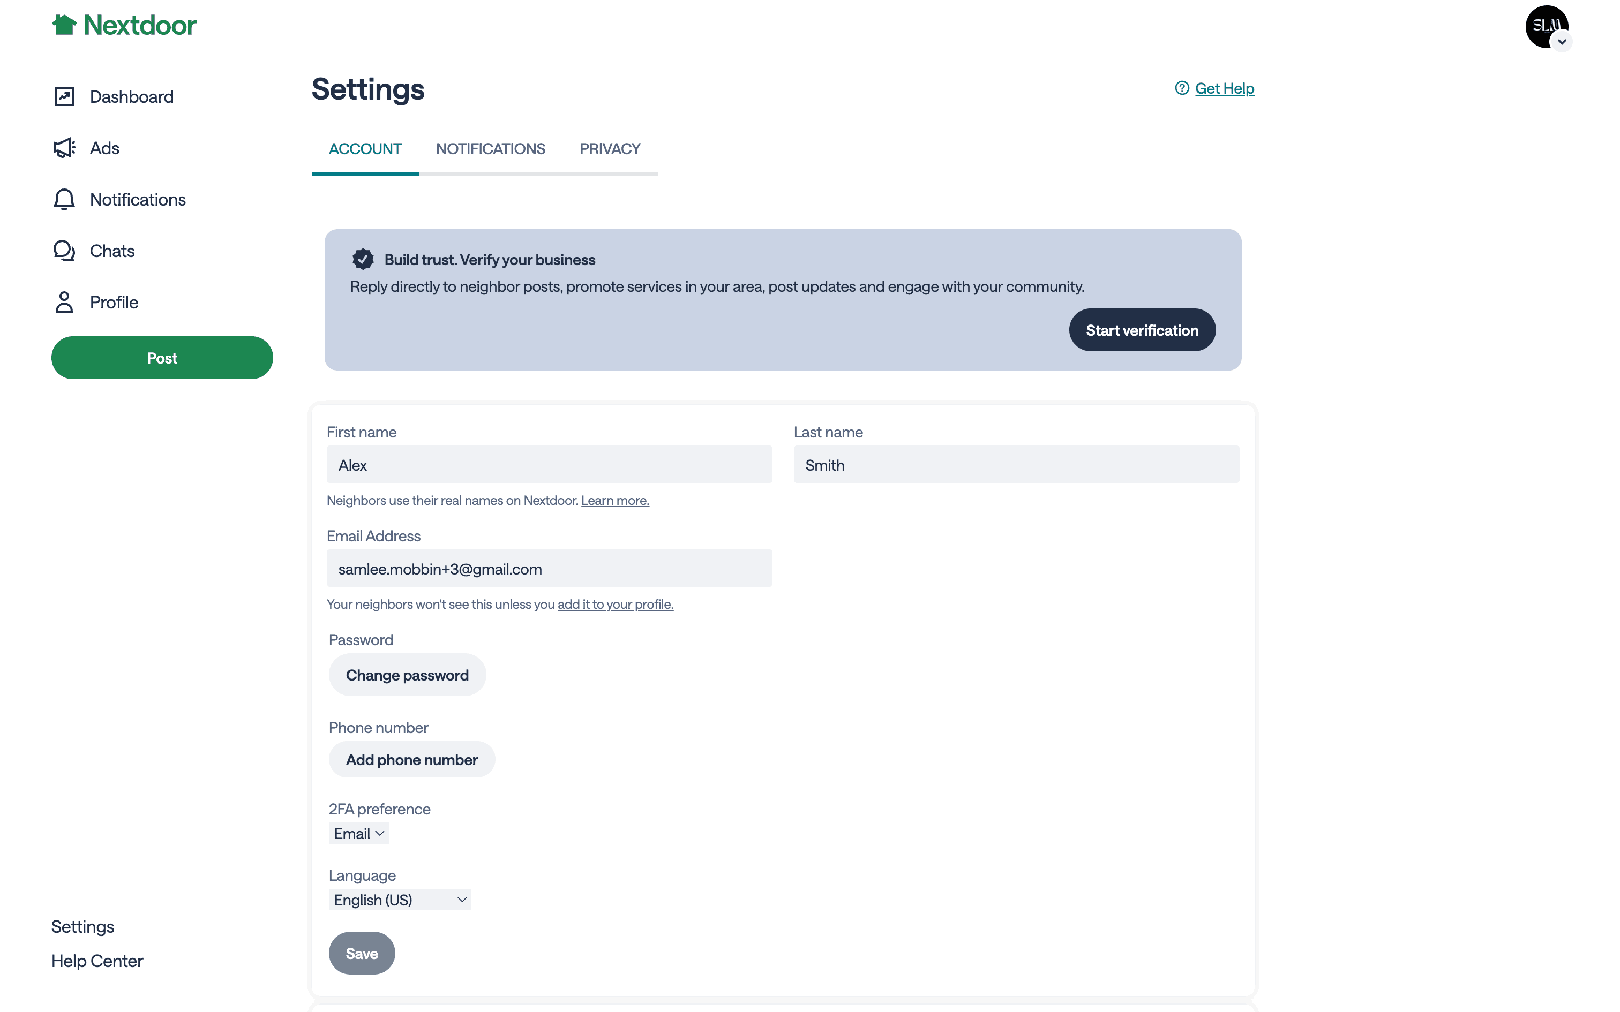Switch to the Privacy settings tab
Image resolution: width=1620 pixels, height=1012 pixels.
[610, 149]
